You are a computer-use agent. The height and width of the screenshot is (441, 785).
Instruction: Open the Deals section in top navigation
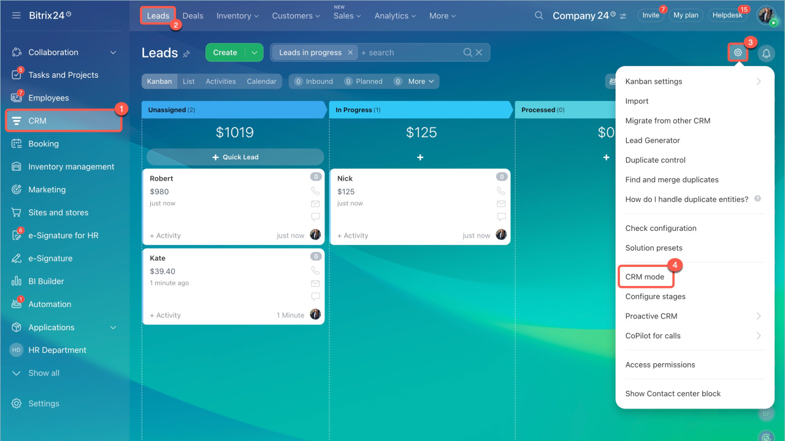pyautogui.click(x=193, y=15)
